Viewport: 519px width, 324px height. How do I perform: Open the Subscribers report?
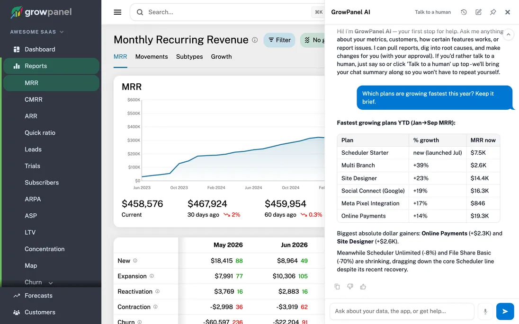pos(42,183)
